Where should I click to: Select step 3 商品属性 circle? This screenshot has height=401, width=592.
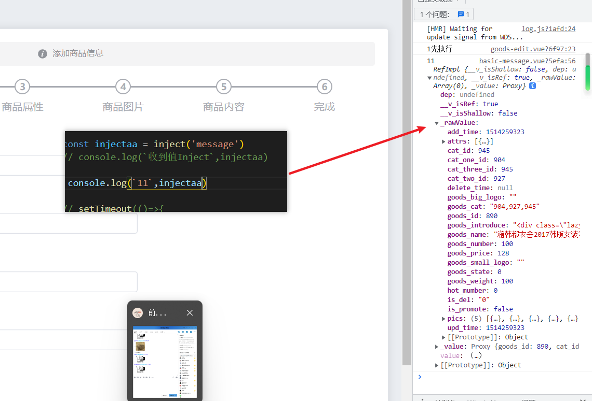pyautogui.click(x=22, y=87)
